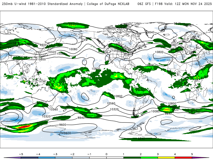213x159 pixels.
Task: Select the bright green 2-to-3 colorbar segment
Action: (149, 158)
